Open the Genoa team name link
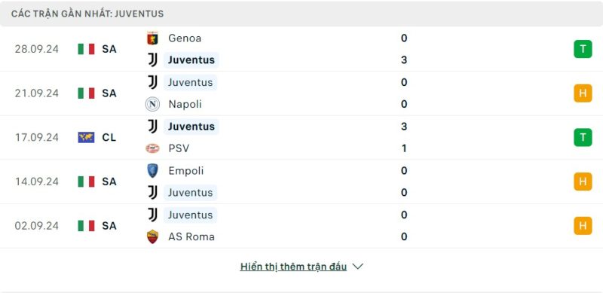The image size is (603, 293). [185, 38]
